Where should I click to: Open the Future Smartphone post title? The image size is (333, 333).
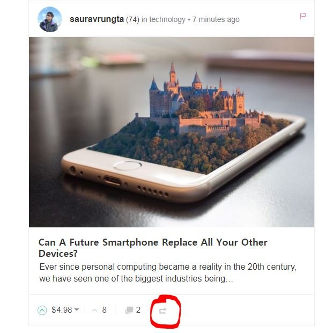(x=153, y=248)
